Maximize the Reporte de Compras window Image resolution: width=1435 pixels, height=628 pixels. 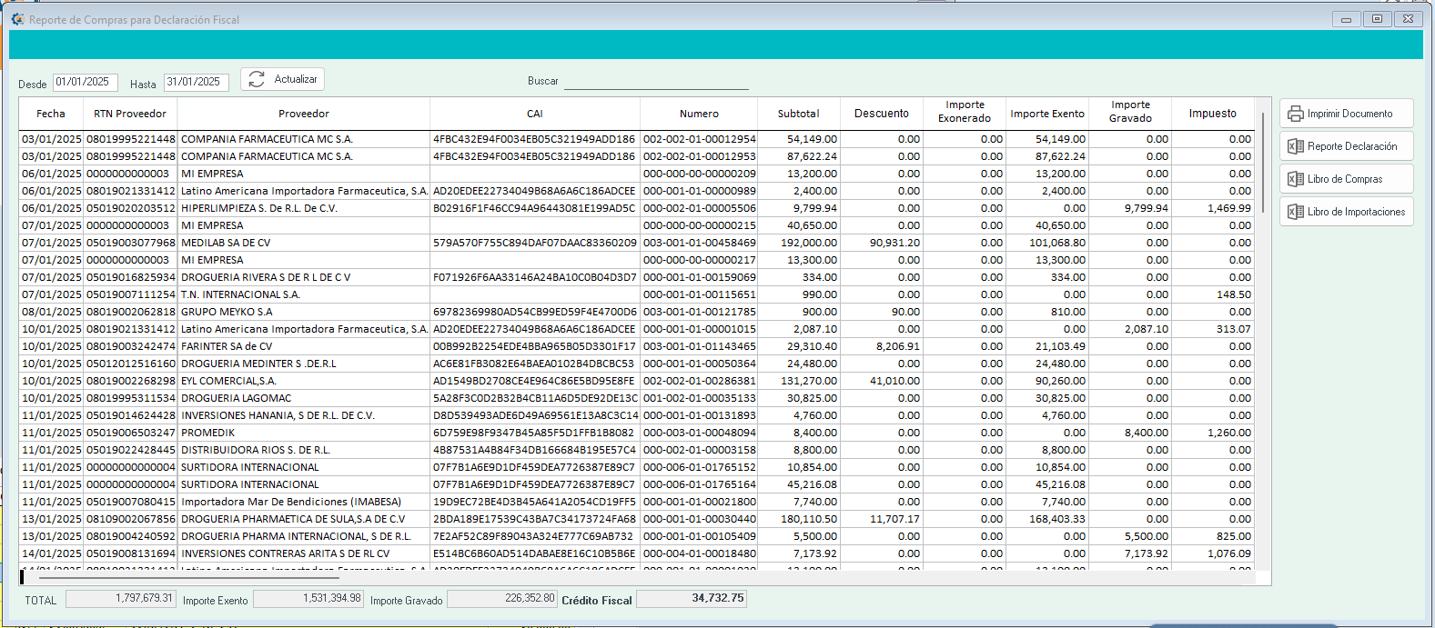tap(1377, 19)
